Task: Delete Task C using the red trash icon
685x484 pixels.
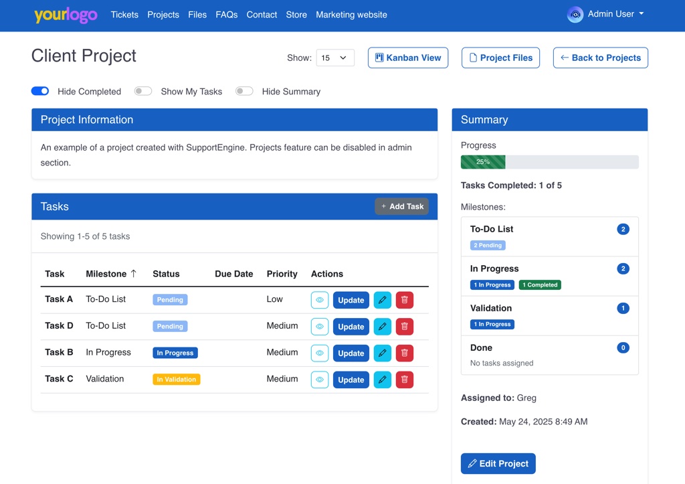Action: pos(404,380)
